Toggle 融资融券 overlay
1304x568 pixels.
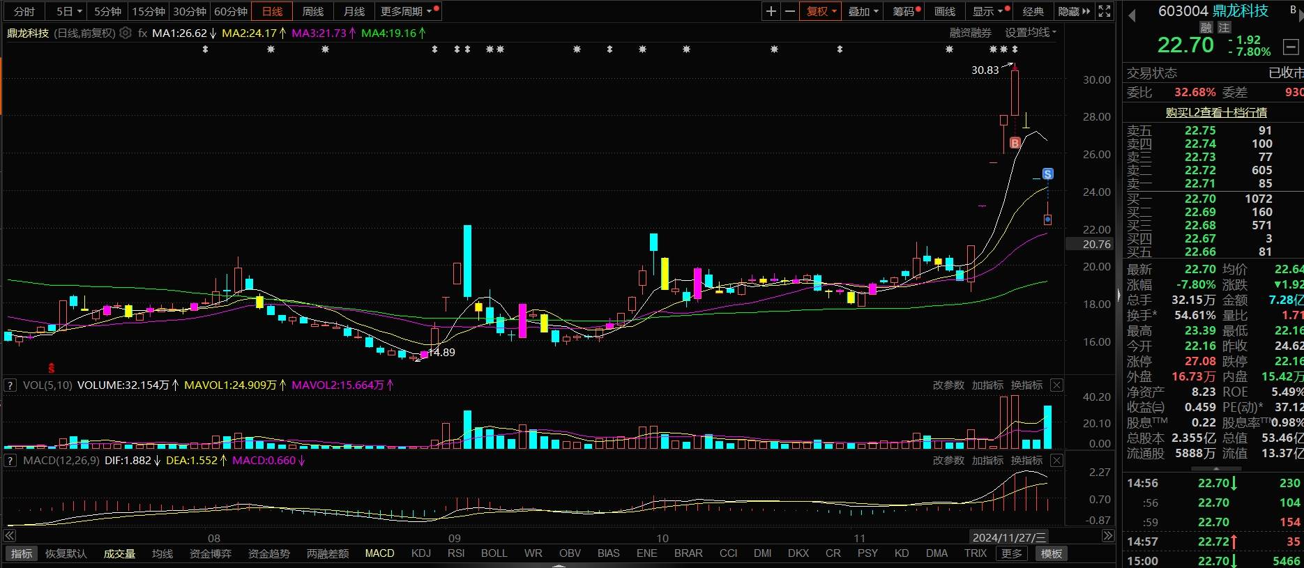(x=971, y=33)
